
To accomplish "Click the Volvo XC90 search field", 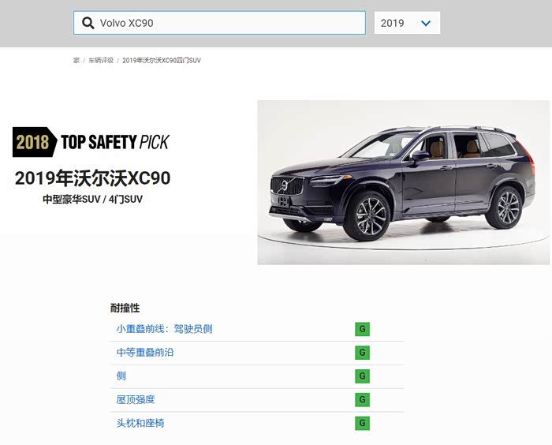I will click(219, 23).
